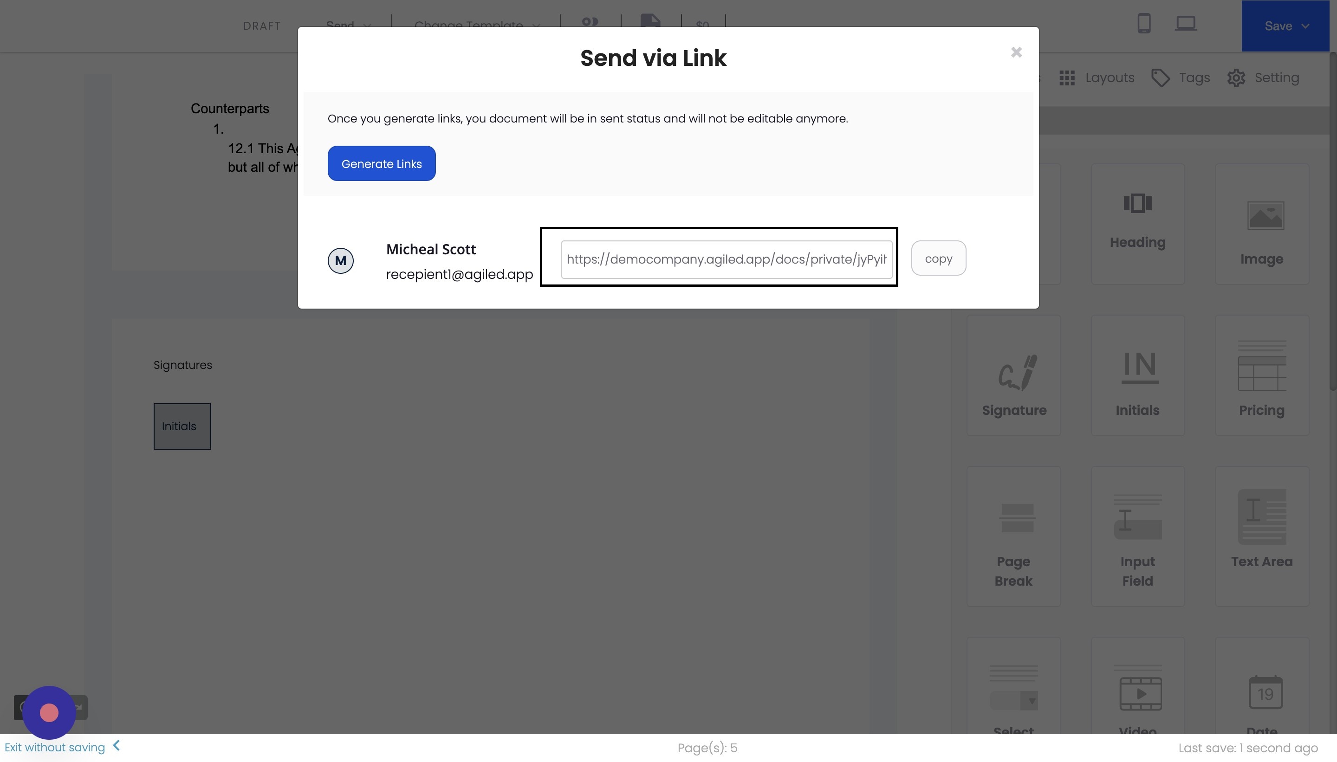
Task: Switch to desktop preview icon
Action: (x=1186, y=24)
